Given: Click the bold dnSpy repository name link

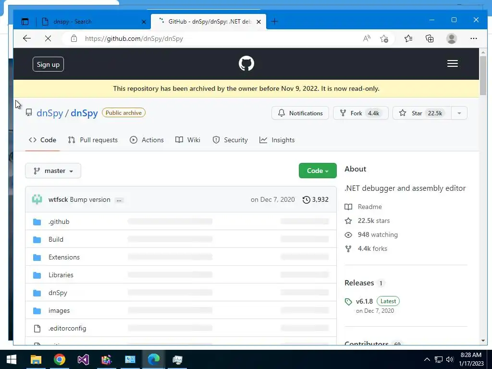Looking at the screenshot, I should click(84, 113).
